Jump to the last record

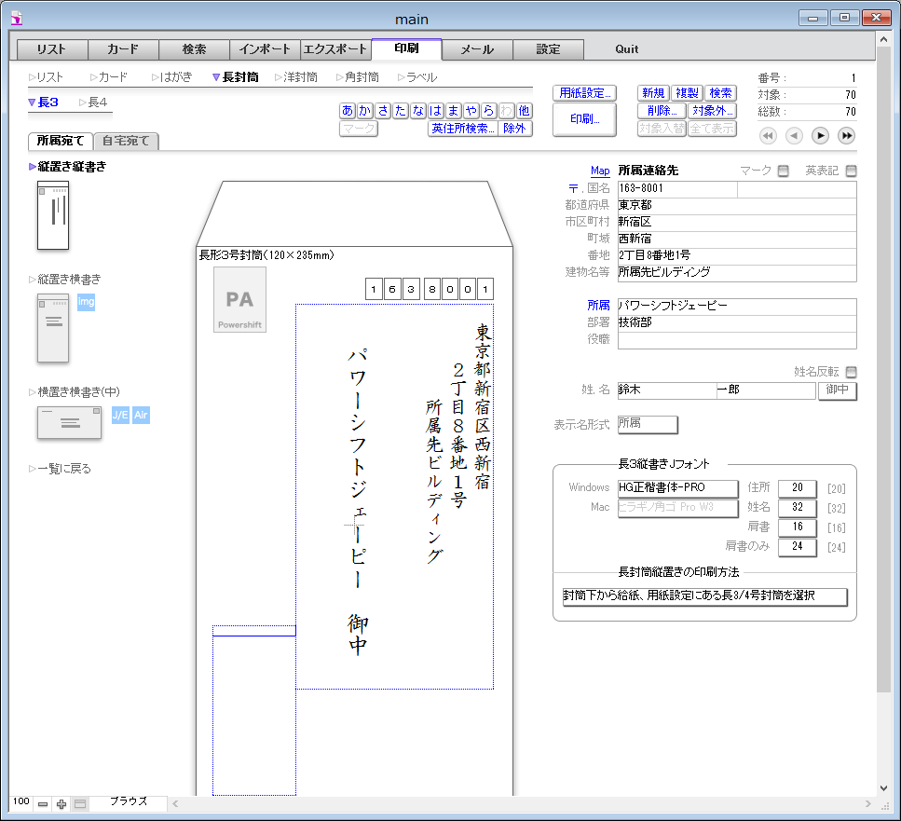(x=846, y=136)
